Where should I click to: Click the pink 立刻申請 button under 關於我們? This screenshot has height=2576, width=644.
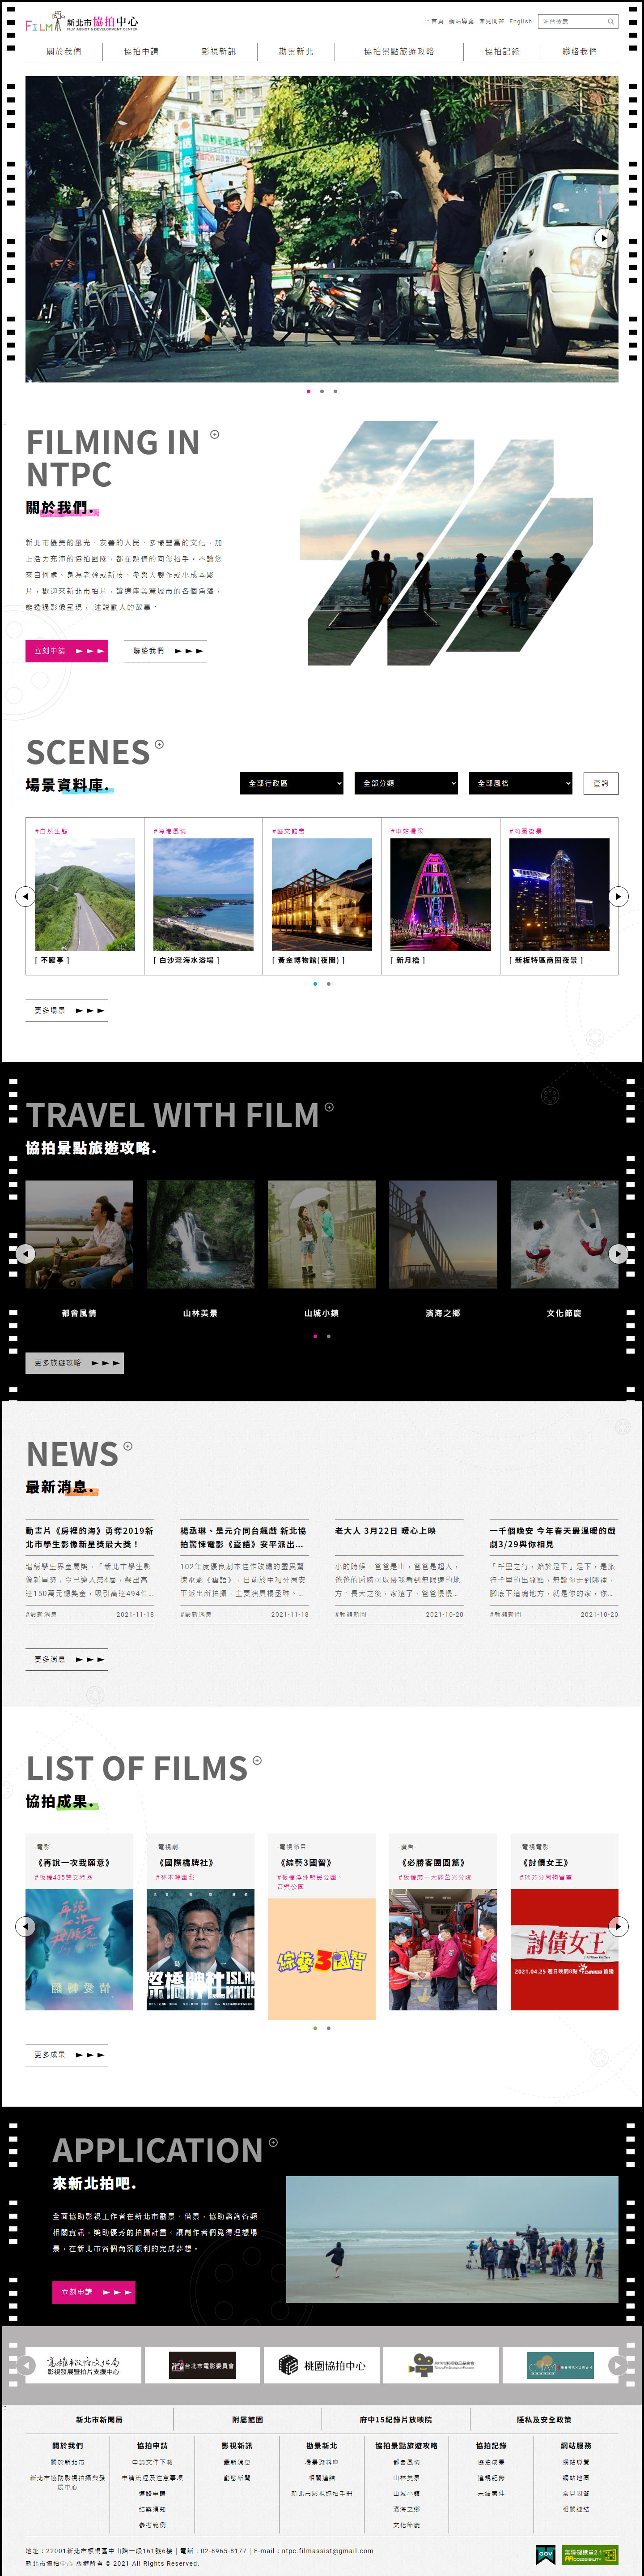point(67,651)
